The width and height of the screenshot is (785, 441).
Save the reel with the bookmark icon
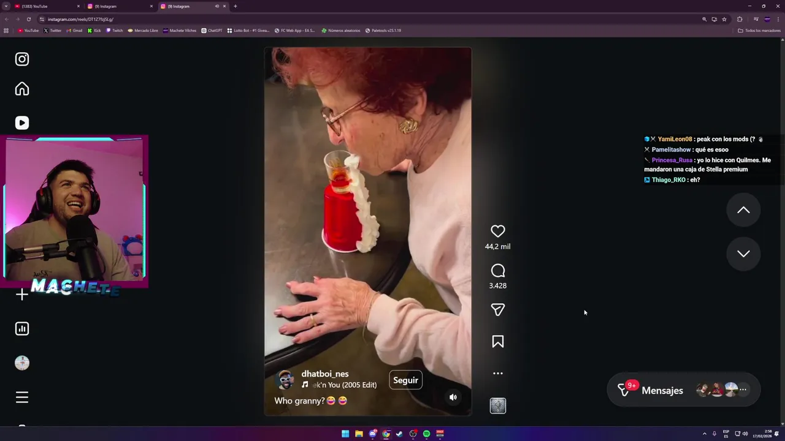[498, 341]
